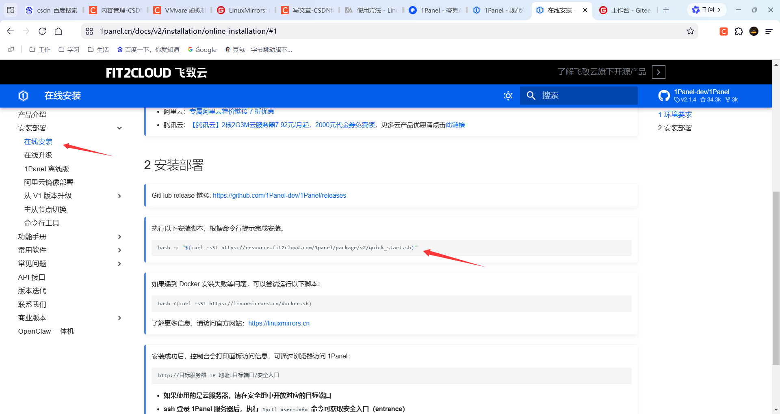Switch to 内容管理-CSDN tab
Viewport: 780px width, 414px height.
[115, 10]
